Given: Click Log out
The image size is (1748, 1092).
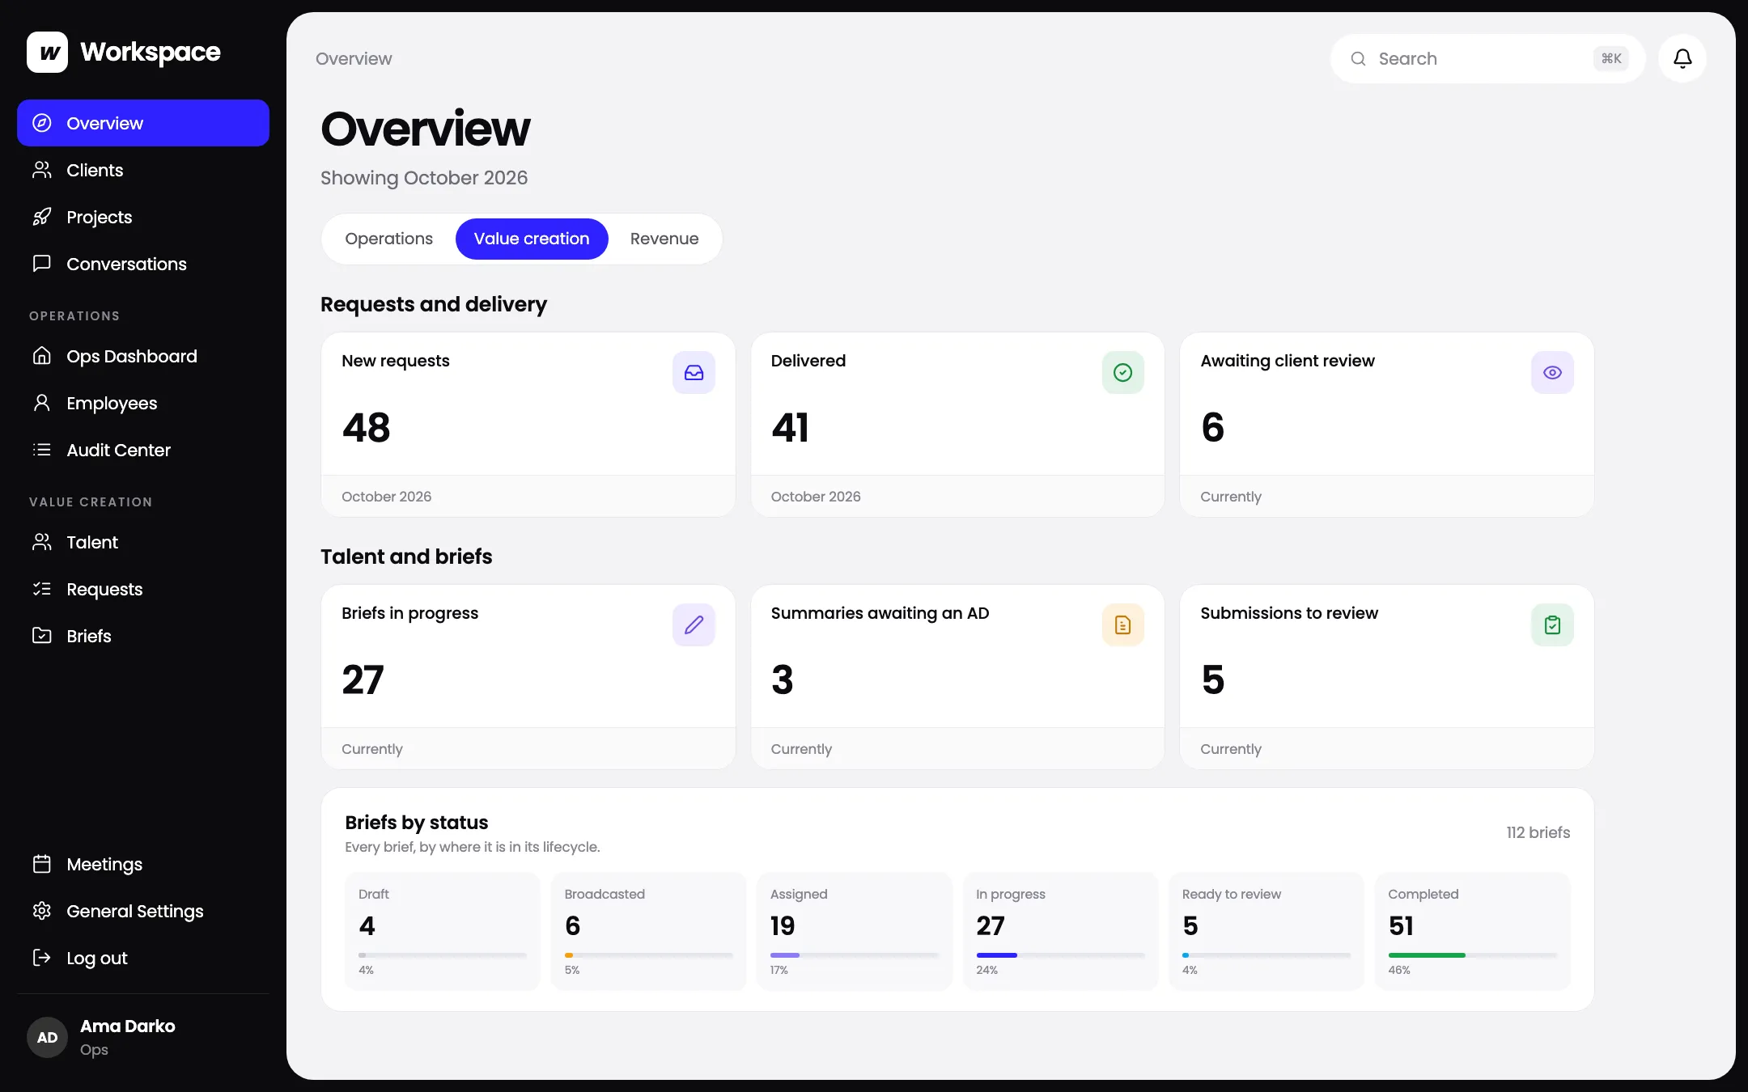Looking at the screenshot, I should (143, 958).
